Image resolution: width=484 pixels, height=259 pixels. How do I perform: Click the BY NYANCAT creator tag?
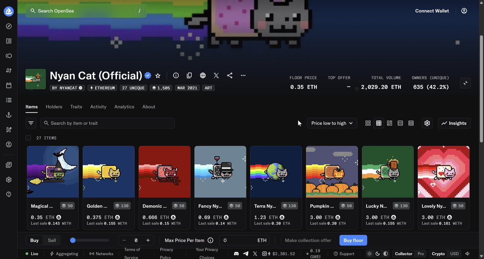tap(67, 88)
